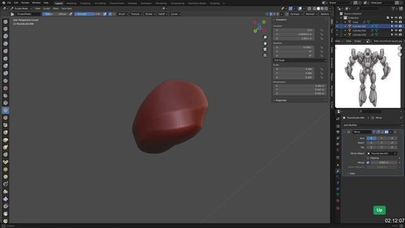The height and width of the screenshot is (228, 405).
Task: Open the Falloff dropdown
Action: coord(163,14)
